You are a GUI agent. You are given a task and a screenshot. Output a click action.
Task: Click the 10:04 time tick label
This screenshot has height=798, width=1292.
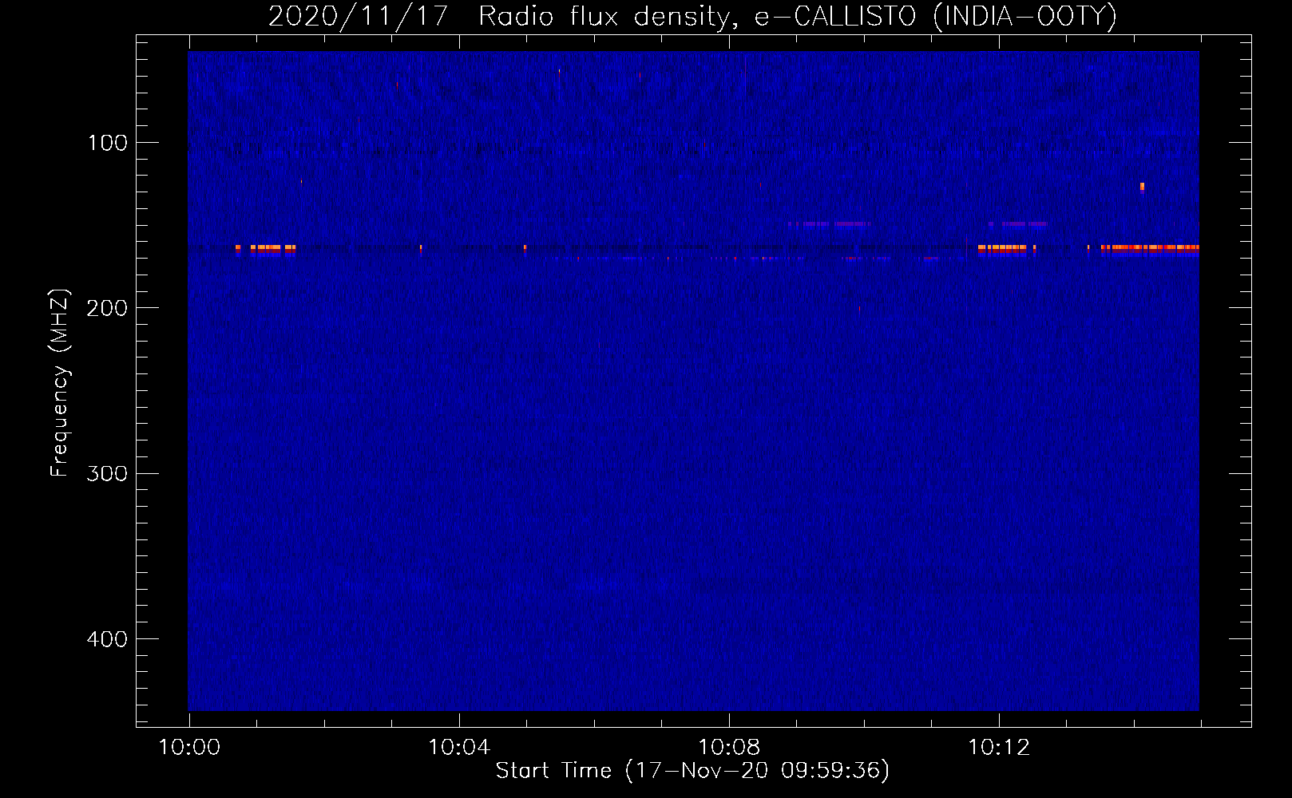click(x=459, y=747)
